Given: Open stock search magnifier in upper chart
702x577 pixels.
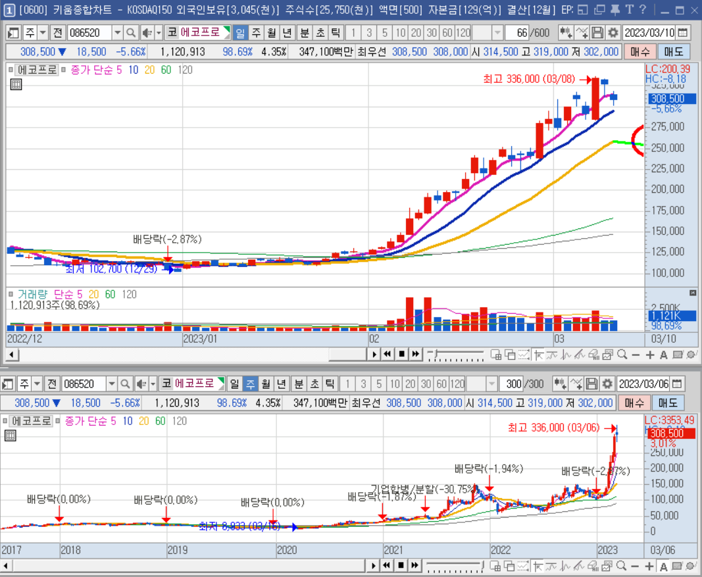Looking at the screenshot, I should coord(131,33).
